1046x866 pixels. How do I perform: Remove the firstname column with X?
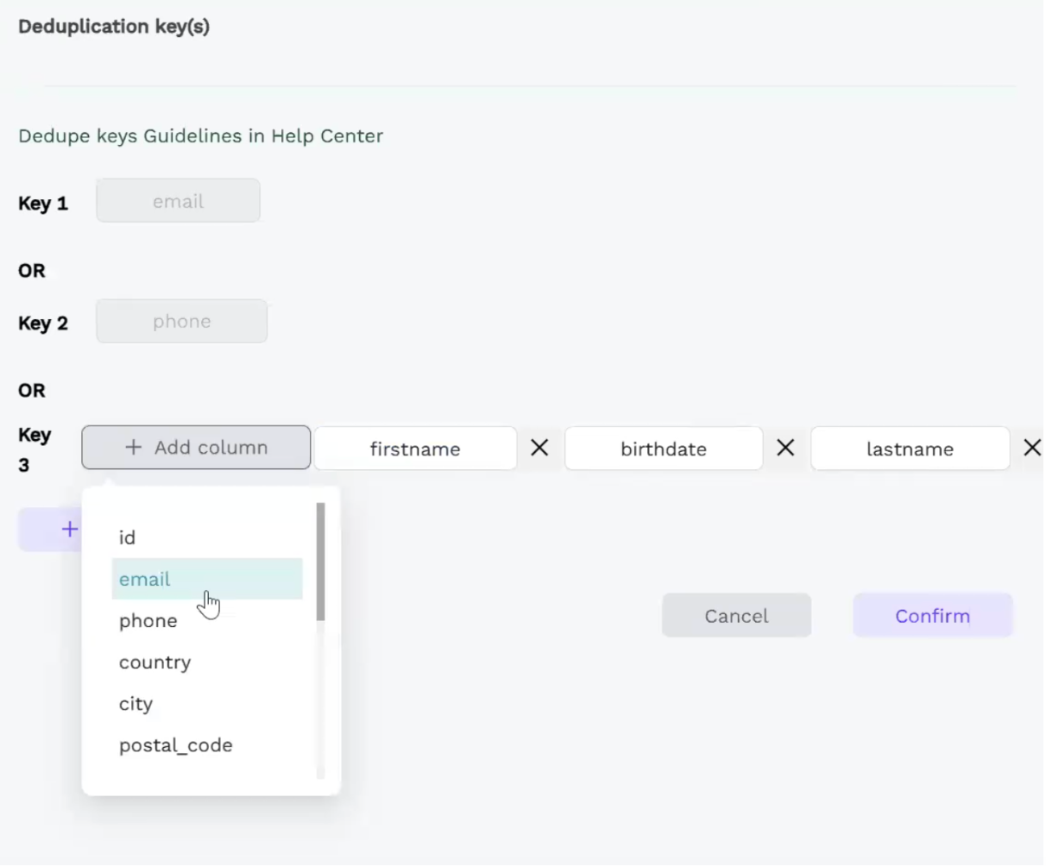click(539, 448)
